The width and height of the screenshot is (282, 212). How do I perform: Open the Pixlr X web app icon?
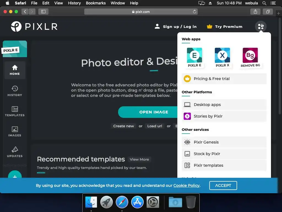click(222, 57)
